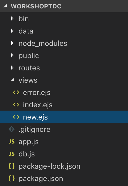Click the JS icon beside app.js
Image resolution: width=128 pixels, height=186 pixels.
click(x=12, y=142)
